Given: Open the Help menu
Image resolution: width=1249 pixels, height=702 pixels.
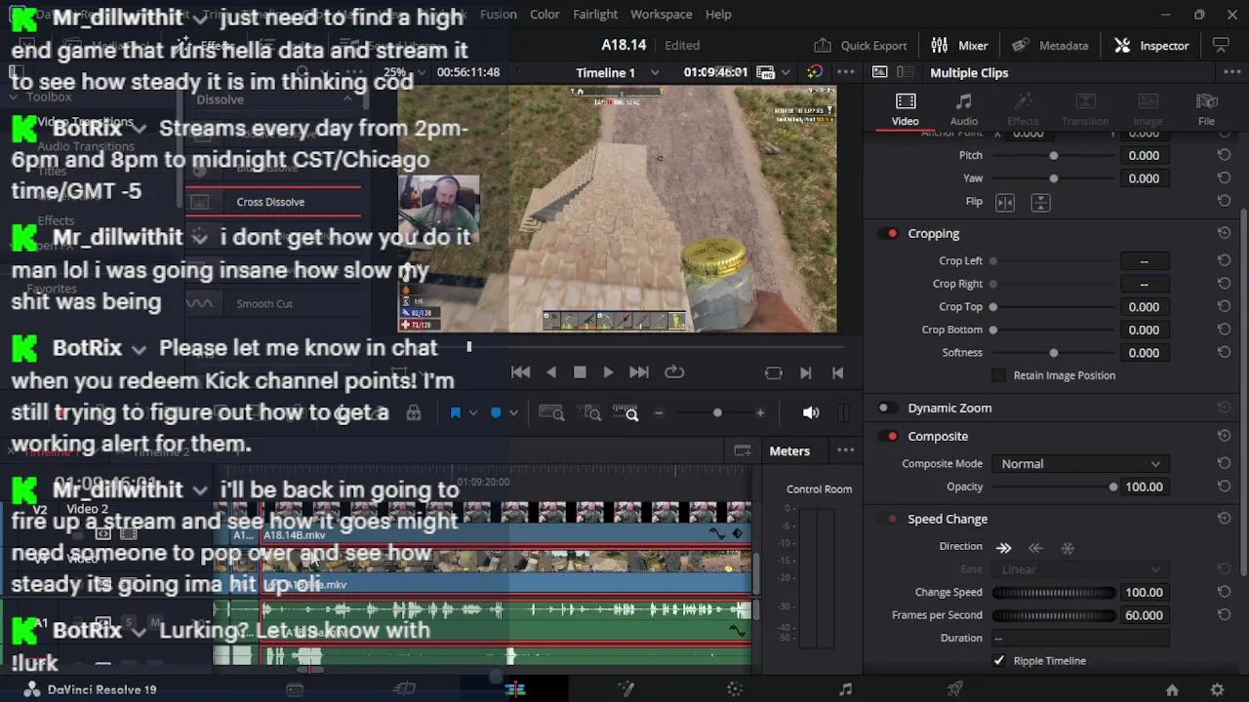Looking at the screenshot, I should click(x=718, y=14).
